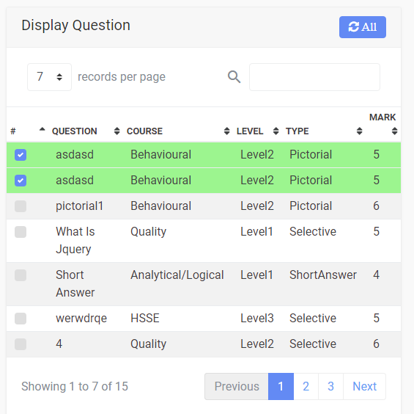Go to page 3
Screen dimensions: 414x414
(330, 386)
